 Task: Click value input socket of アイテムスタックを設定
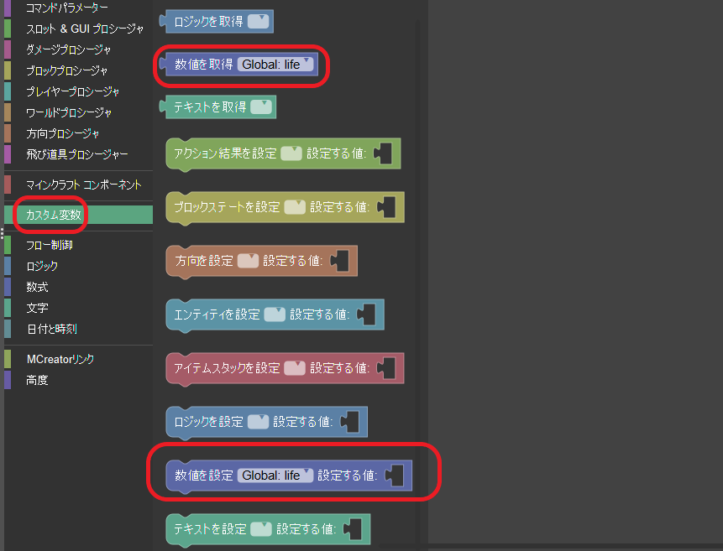(x=387, y=368)
